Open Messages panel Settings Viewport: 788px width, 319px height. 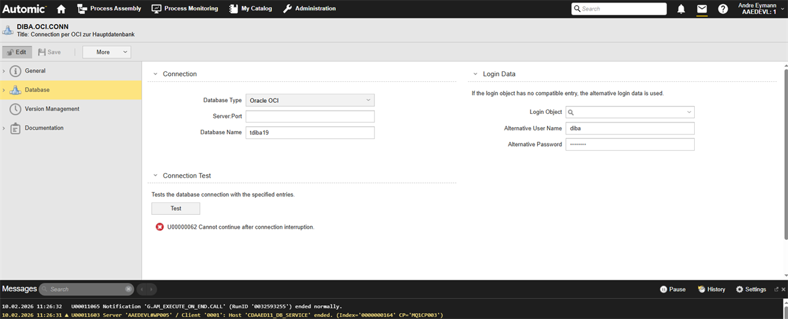click(751, 289)
